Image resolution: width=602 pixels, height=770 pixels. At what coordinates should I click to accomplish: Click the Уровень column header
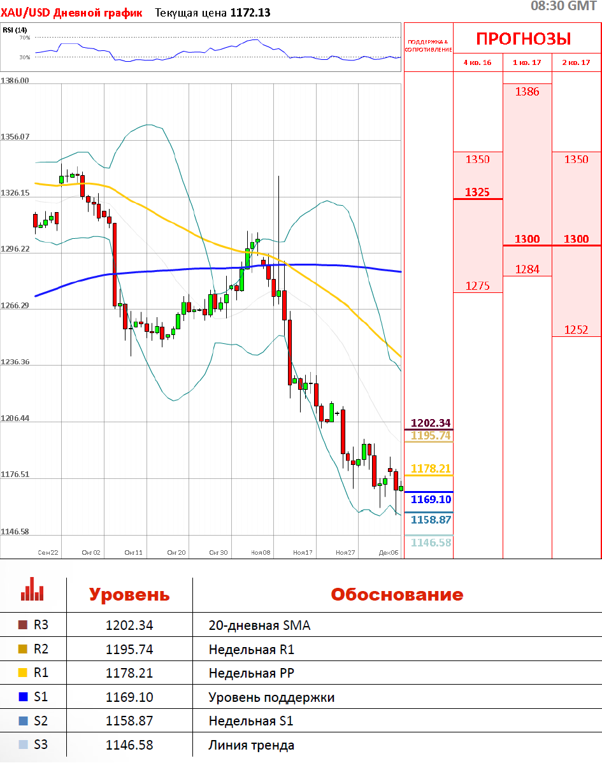pyautogui.click(x=129, y=595)
